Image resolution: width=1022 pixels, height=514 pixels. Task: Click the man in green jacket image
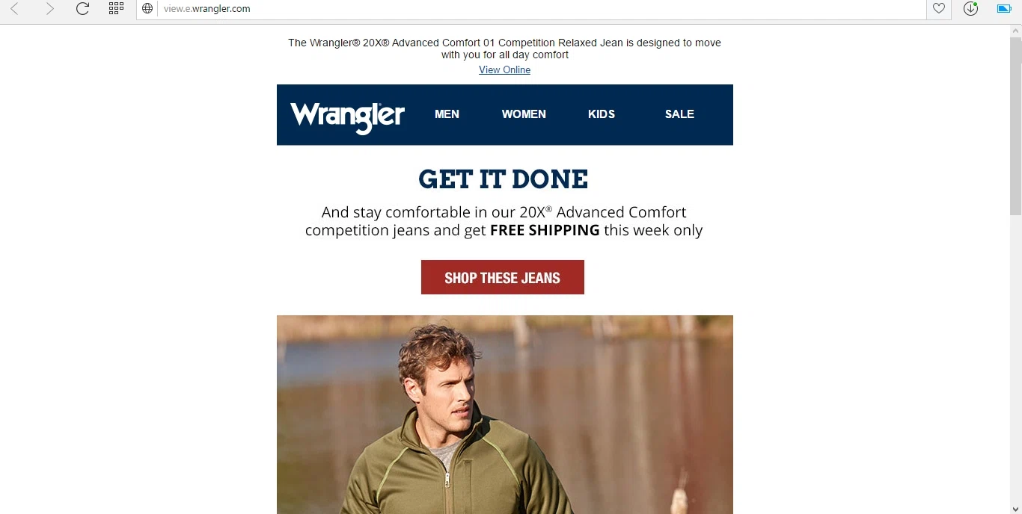505,415
